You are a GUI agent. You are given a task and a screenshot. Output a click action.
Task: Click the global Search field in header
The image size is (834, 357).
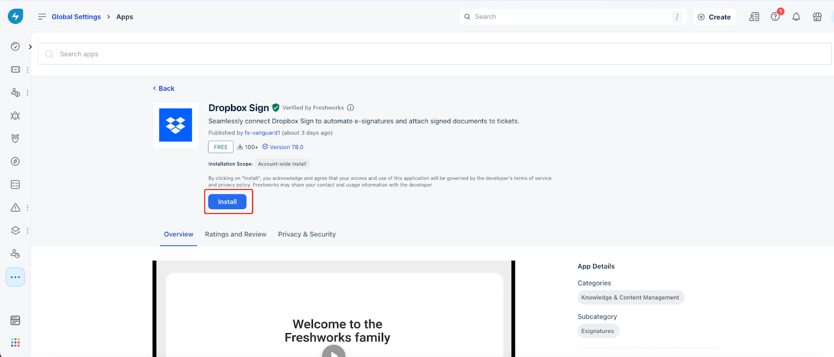(573, 17)
